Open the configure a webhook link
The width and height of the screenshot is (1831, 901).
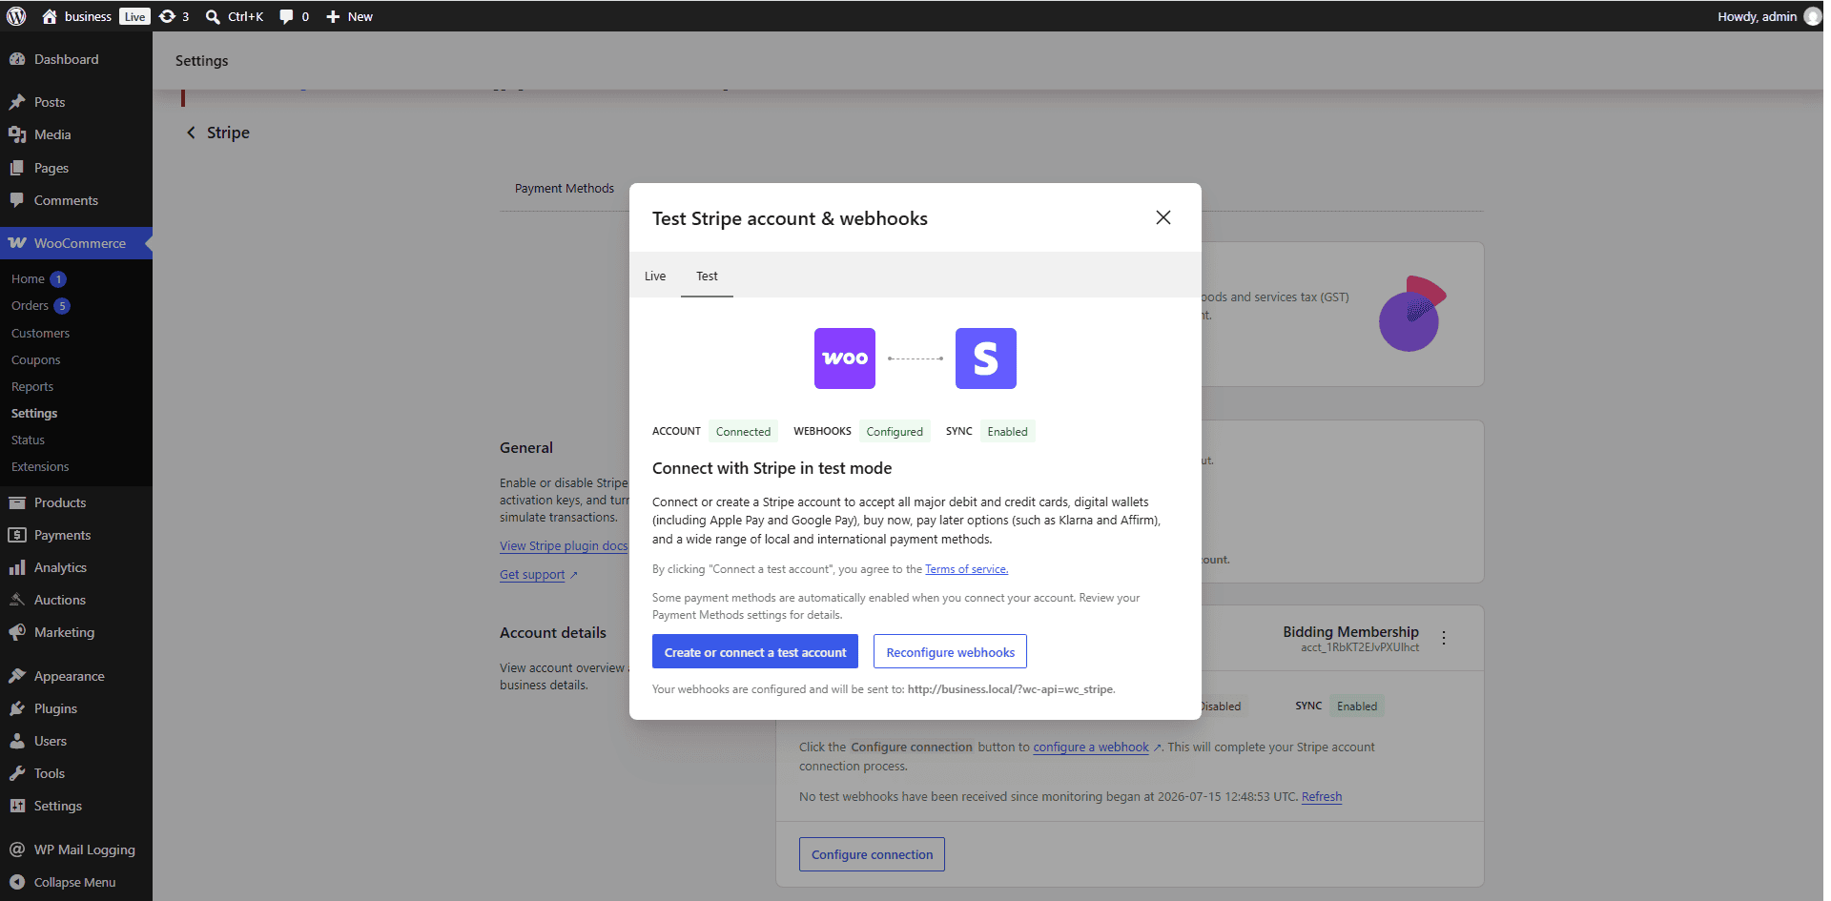tap(1091, 747)
